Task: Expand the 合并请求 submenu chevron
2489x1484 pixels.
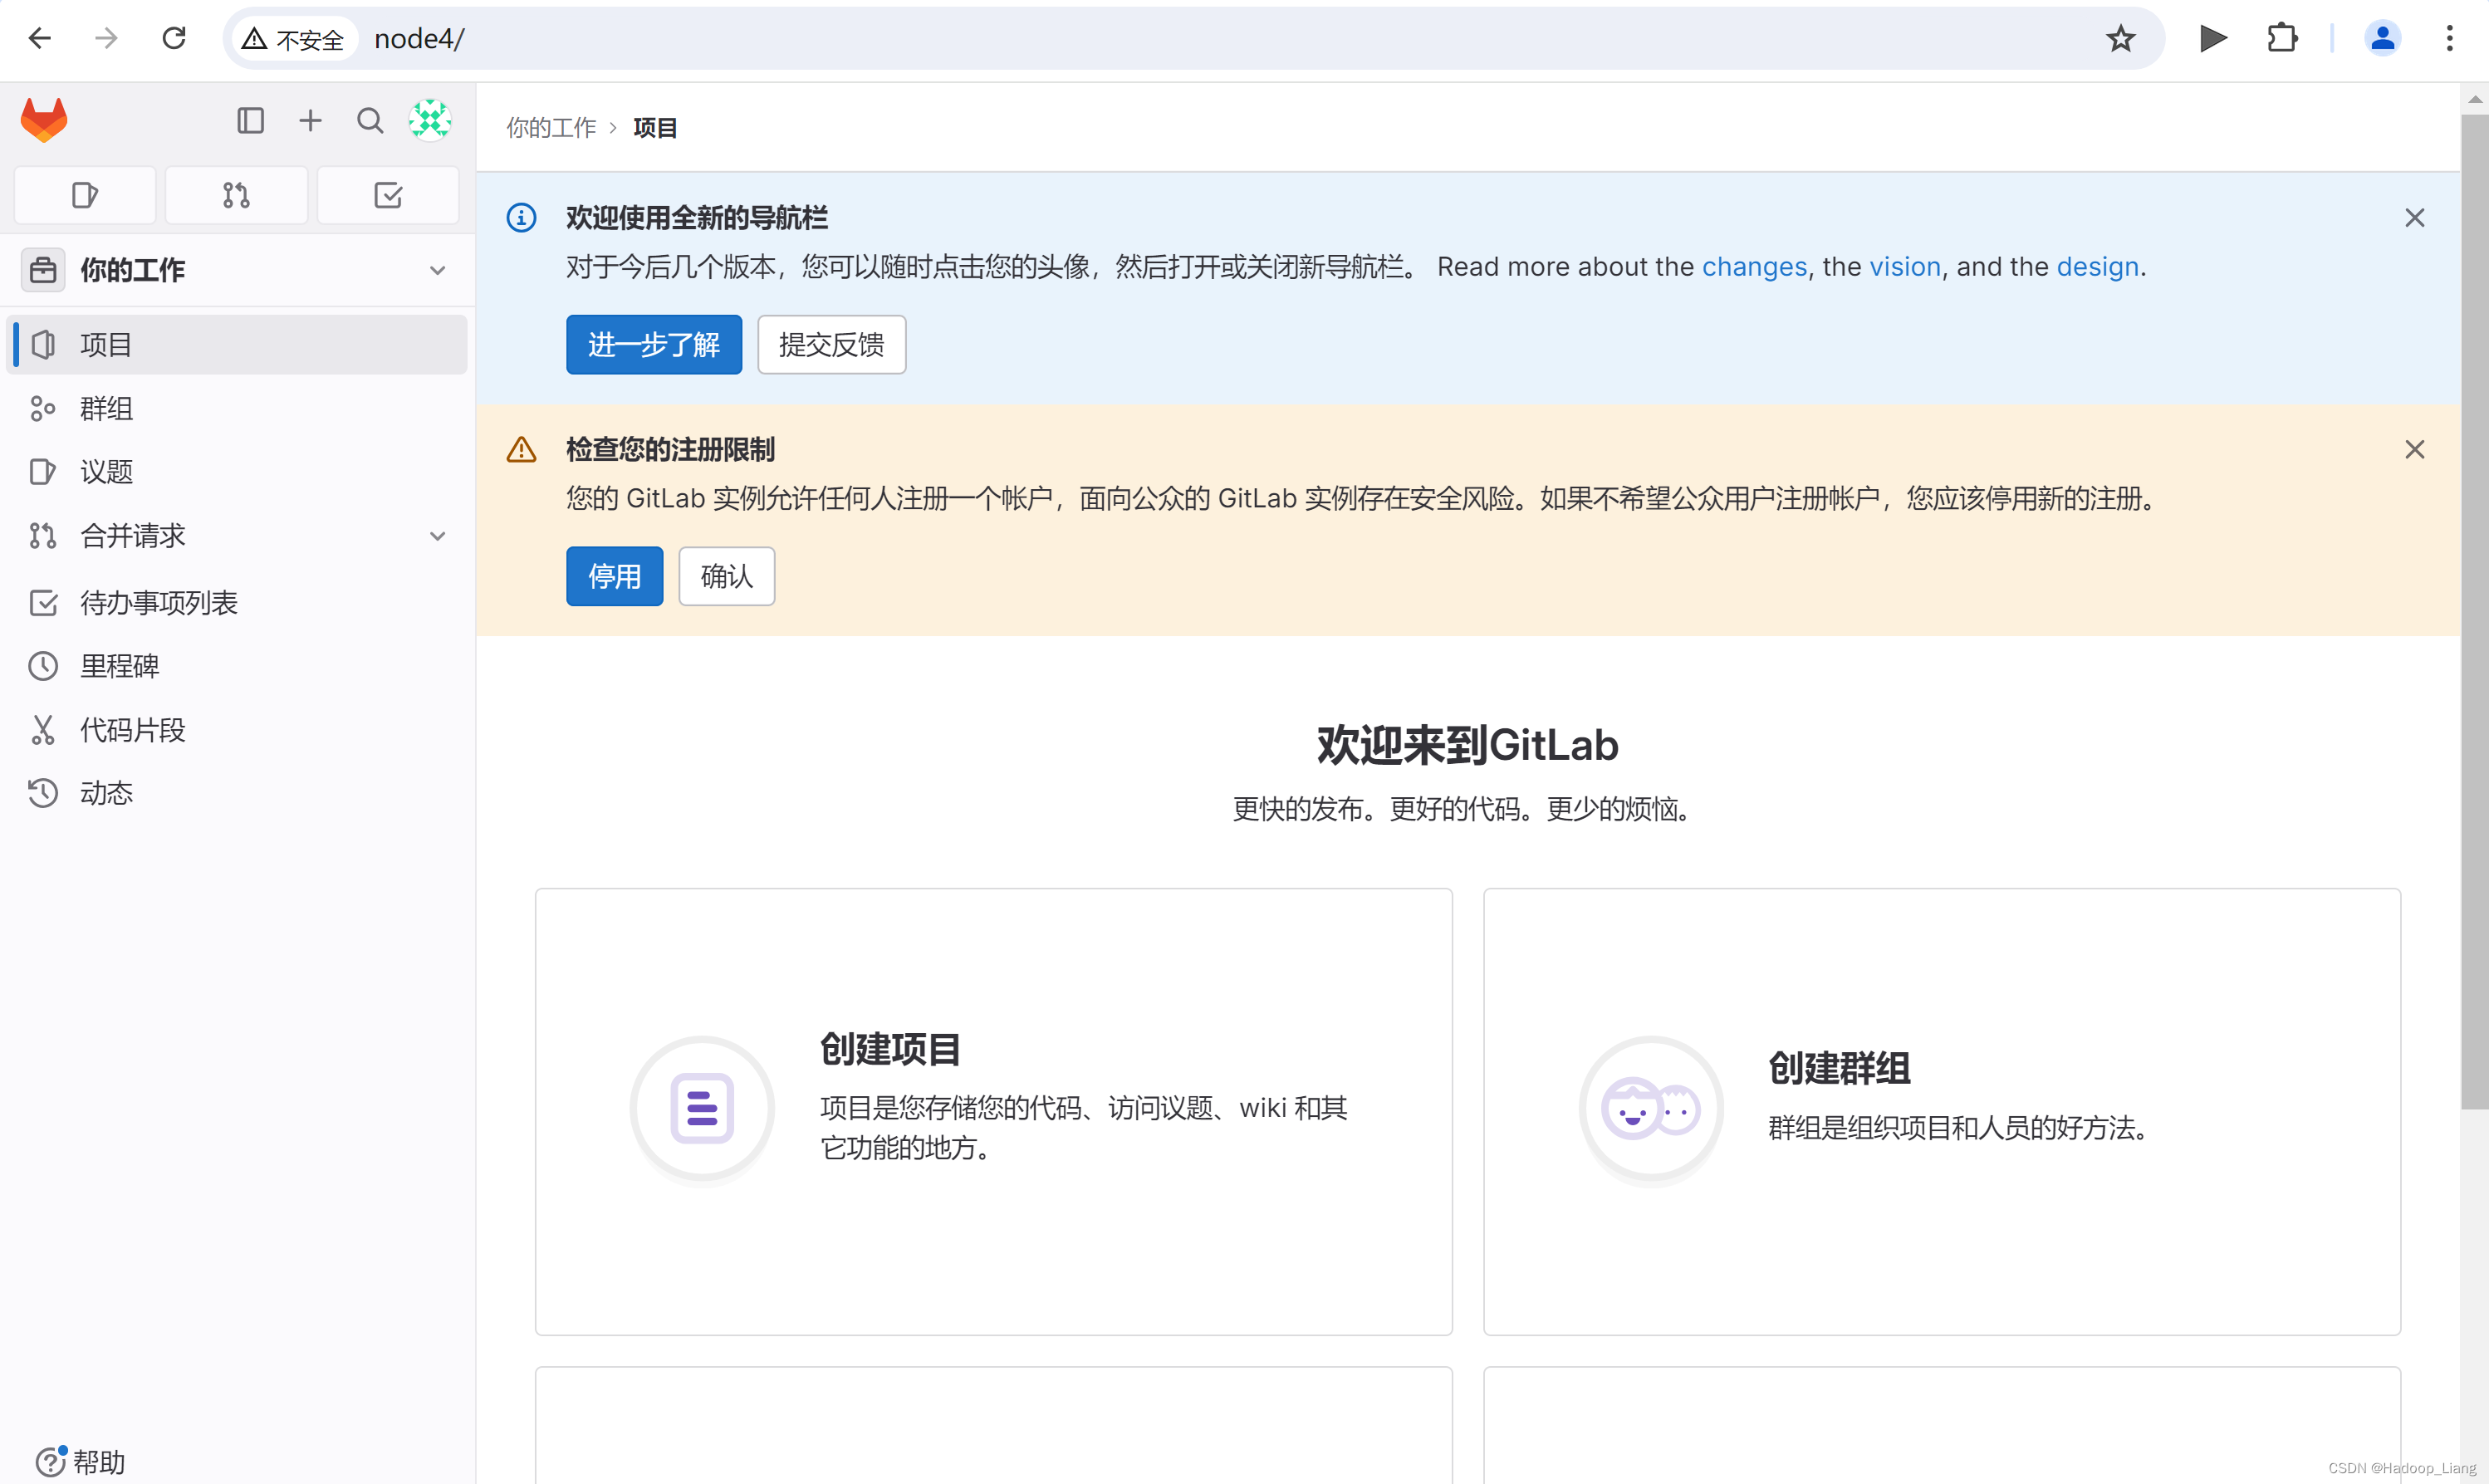Action: pos(437,536)
